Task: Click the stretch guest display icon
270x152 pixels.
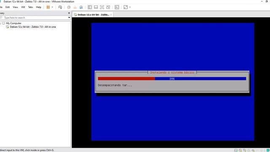Action: click(x=126, y=7)
